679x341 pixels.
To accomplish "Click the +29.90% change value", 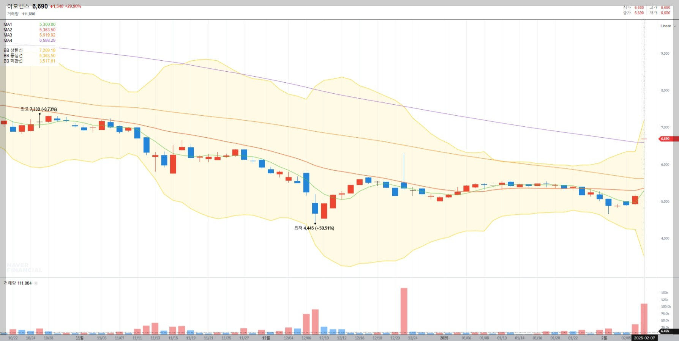I will tap(73, 6).
